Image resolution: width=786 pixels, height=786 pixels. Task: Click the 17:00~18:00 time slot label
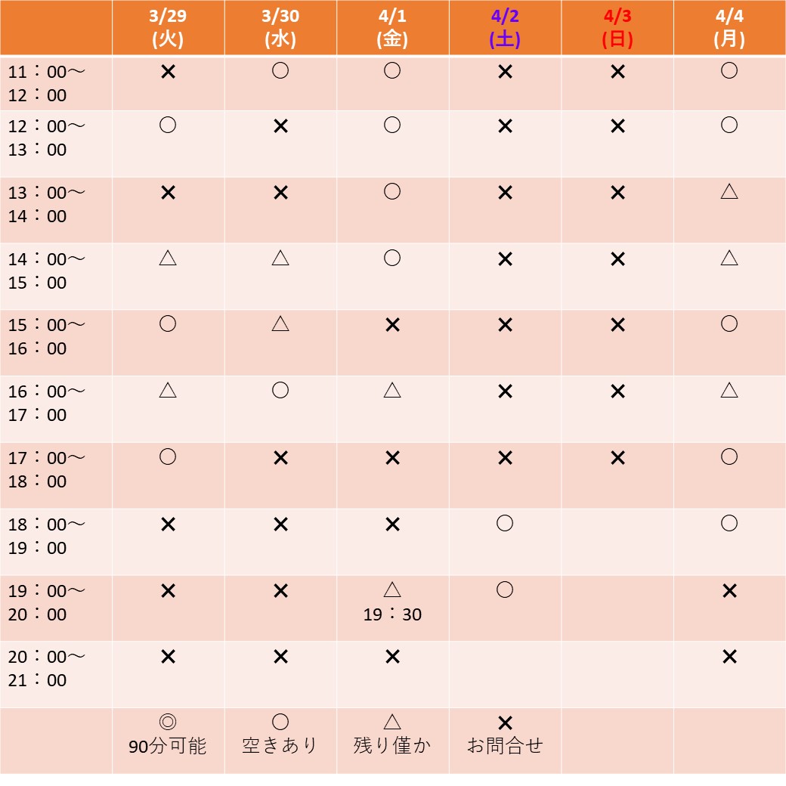46,469
